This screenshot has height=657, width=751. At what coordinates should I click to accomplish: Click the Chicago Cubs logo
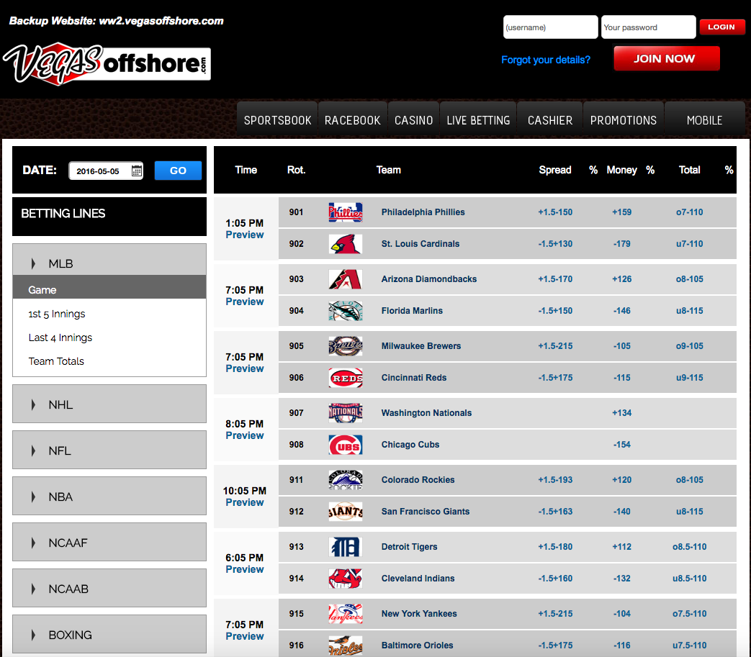346,445
